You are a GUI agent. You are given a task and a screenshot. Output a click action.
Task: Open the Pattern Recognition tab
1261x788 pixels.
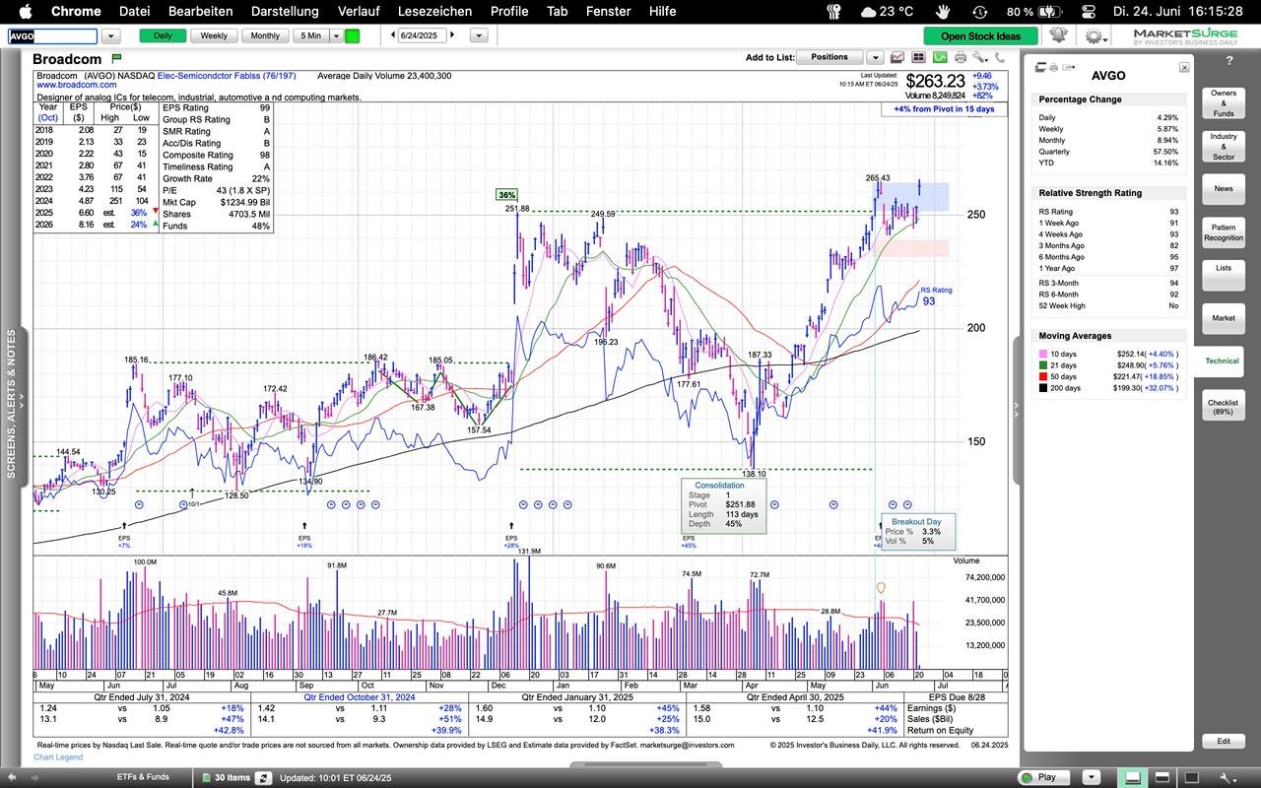(x=1223, y=232)
